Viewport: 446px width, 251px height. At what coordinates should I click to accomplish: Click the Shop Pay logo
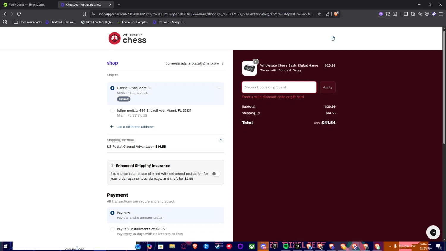[112, 63]
